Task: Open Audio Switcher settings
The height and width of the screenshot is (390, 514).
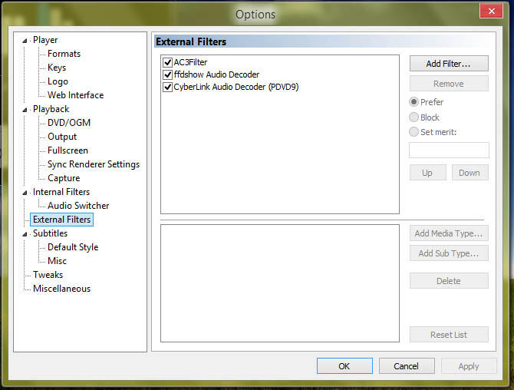Action: (78, 206)
